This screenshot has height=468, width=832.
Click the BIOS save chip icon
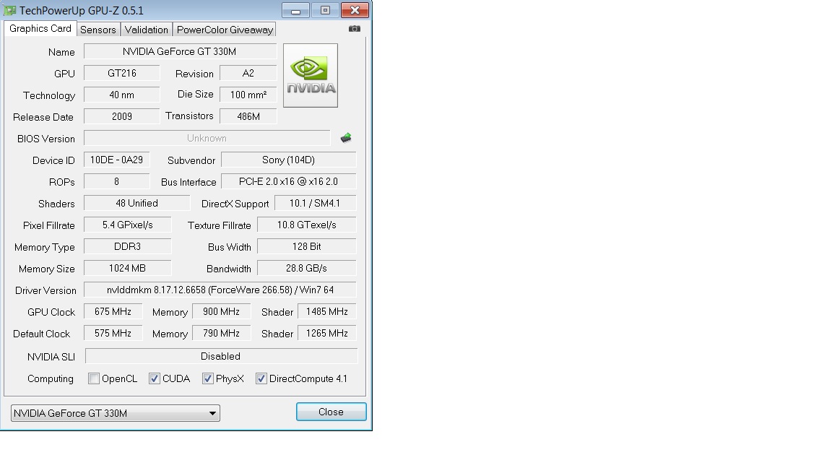tap(346, 138)
